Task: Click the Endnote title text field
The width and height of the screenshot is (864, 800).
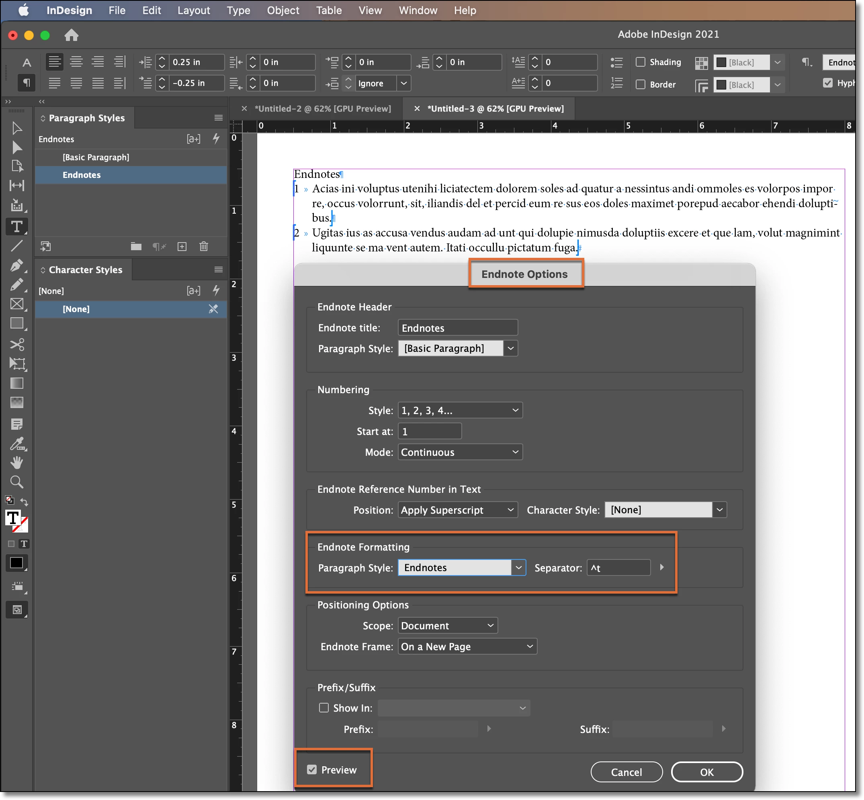Action: pos(457,328)
